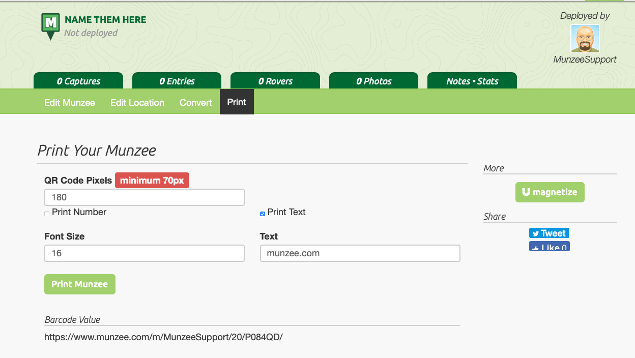The height and width of the screenshot is (358, 635).
Task: Uncheck the Print Text checkbox
Action: (263, 214)
